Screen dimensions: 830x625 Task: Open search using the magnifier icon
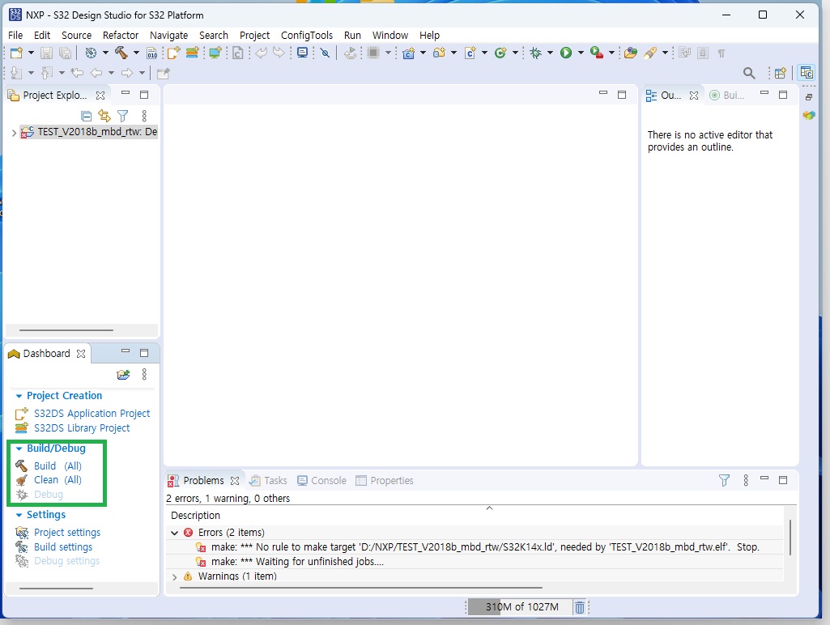click(749, 73)
